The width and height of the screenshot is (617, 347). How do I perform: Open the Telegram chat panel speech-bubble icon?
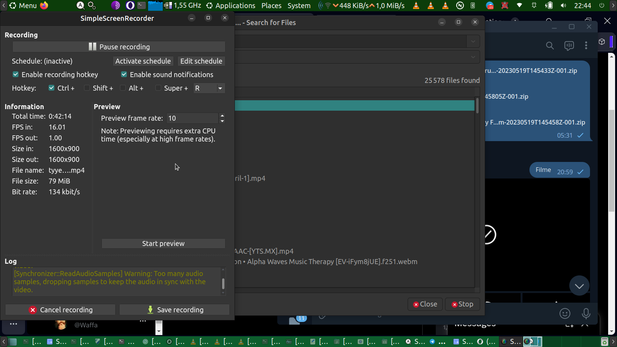569,46
